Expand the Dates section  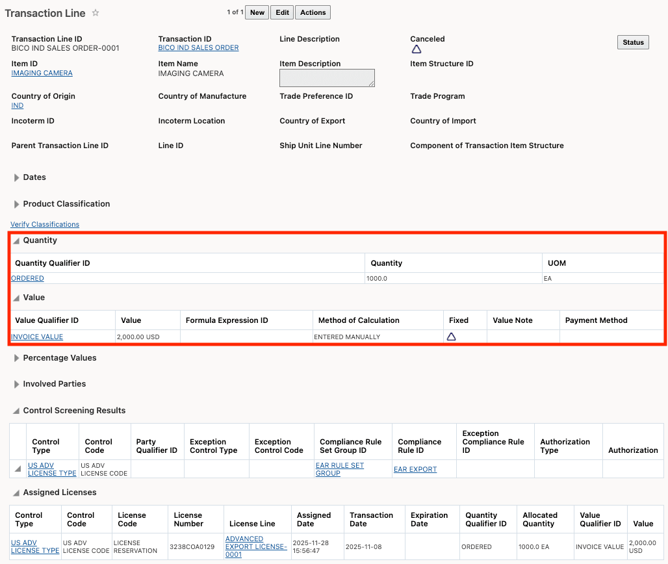17,177
